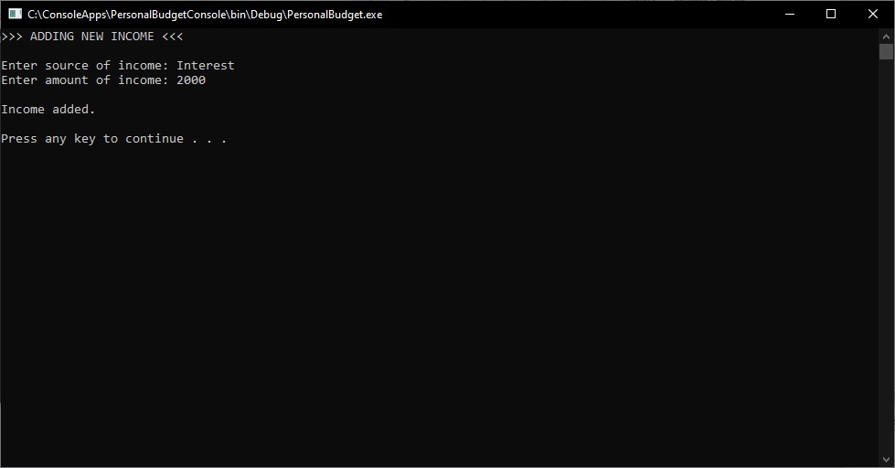Select the entered amount value "2000"
The width and height of the screenshot is (895, 468).
pos(191,80)
